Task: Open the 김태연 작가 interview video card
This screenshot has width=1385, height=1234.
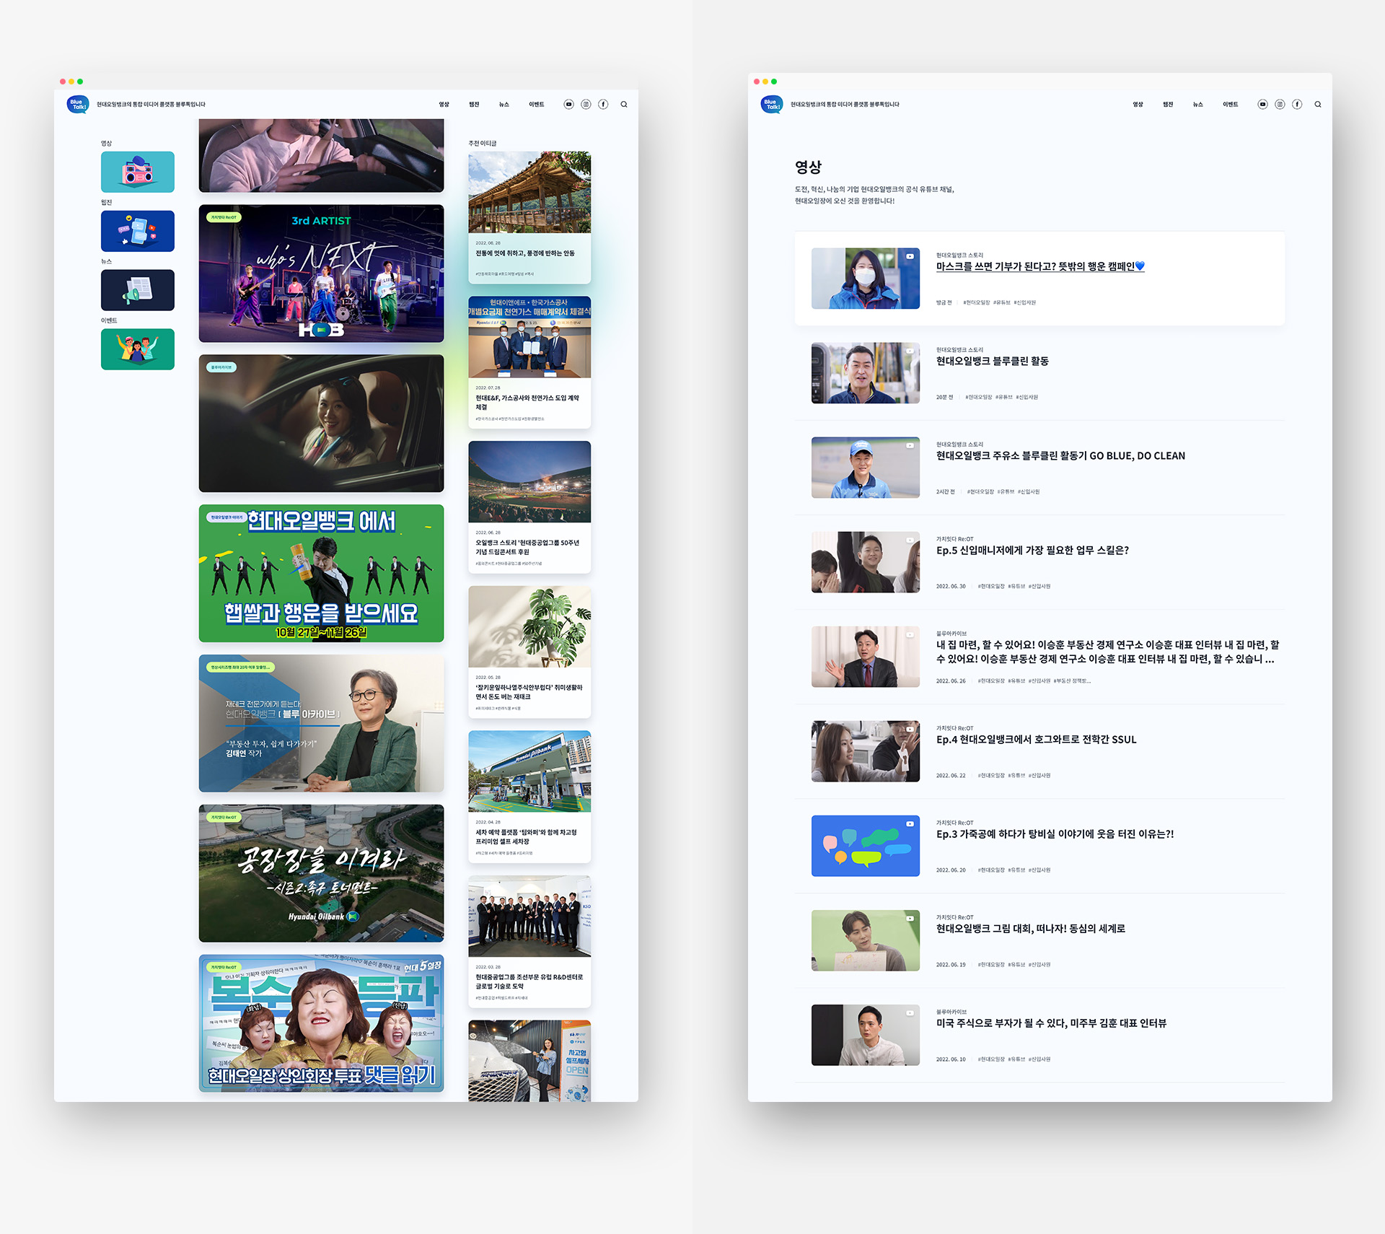Action: (322, 724)
